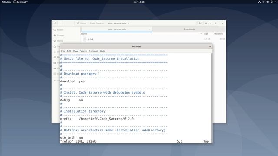Click '# Install Code_Saturne with debugging symbols' line
This screenshot has height=156, width=278.
(103, 92)
